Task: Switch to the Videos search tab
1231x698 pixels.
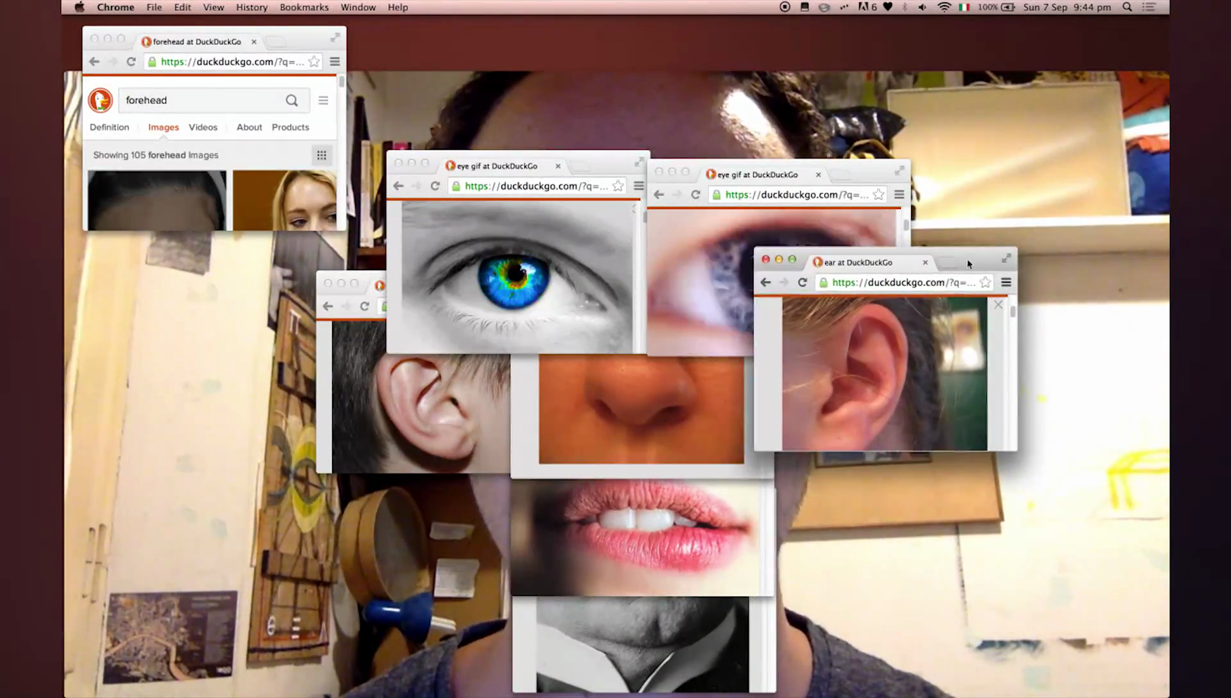Action: (203, 127)
